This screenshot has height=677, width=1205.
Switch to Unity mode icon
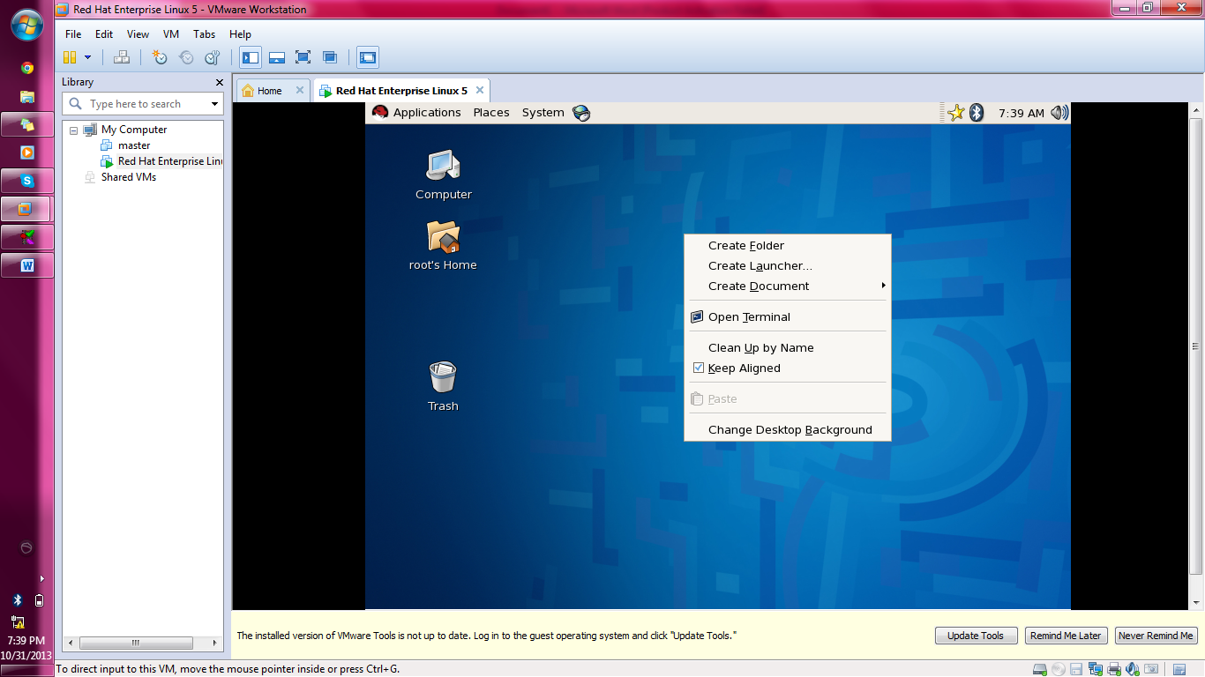(330, 57)
